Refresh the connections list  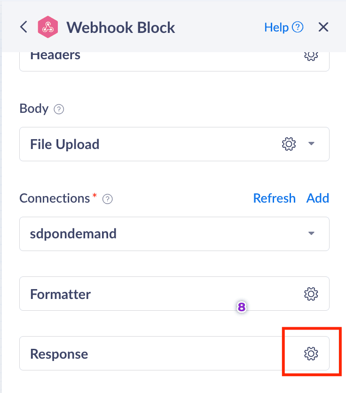click(274, 198)
